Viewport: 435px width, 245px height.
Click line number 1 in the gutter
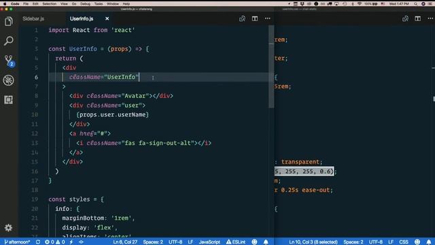tap(36, 30)
